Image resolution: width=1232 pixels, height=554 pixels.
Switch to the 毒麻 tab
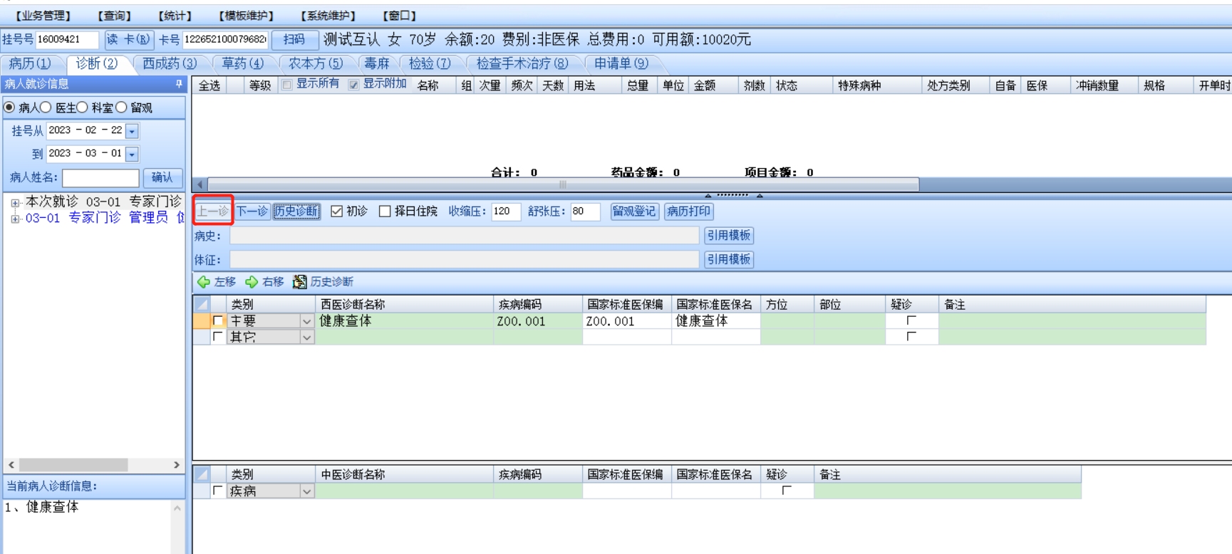point(377,64)
